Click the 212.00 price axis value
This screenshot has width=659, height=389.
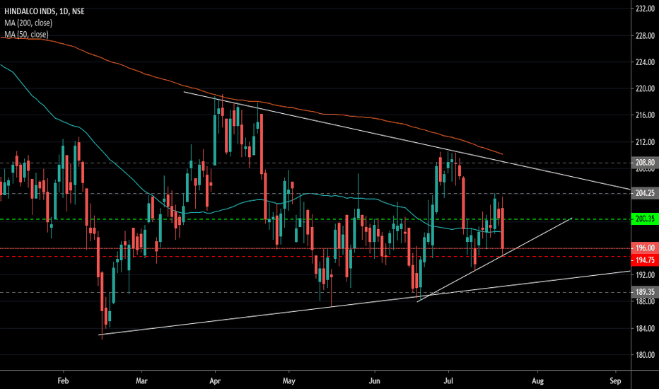(645, 142)
